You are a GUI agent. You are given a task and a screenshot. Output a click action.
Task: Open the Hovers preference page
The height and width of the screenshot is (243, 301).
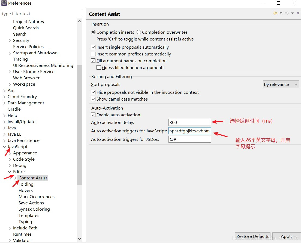[x=26, y=190]
